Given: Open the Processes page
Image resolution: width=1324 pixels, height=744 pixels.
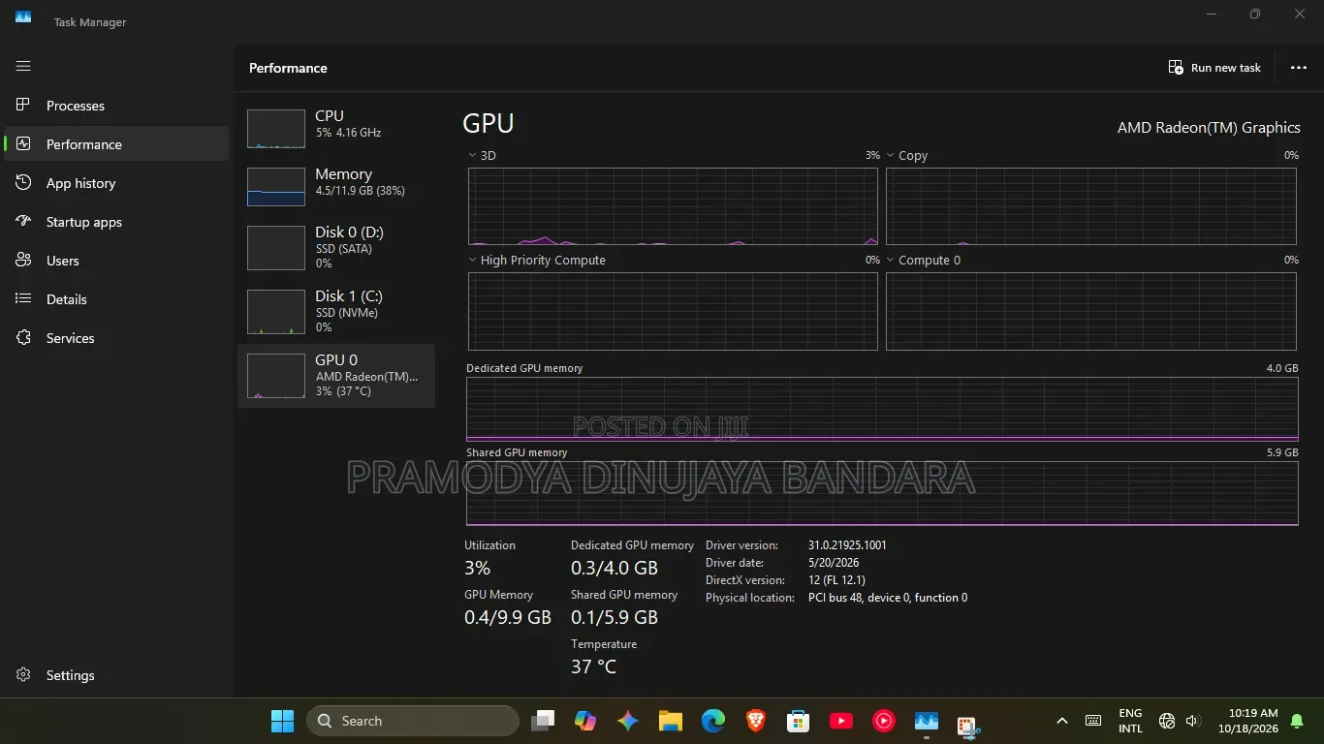Looking at the screenshot, I should click(x=116, y=106).
